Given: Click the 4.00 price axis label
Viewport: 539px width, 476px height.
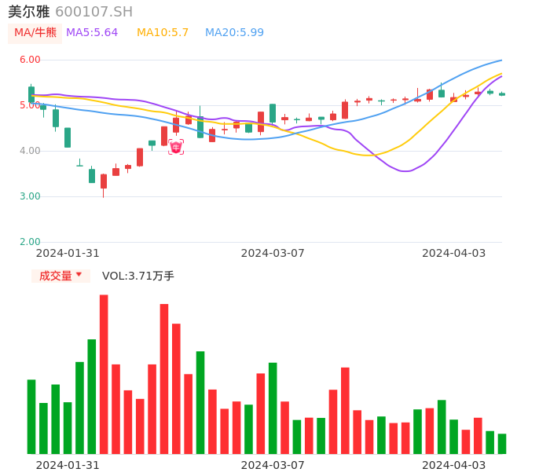Looking at the screenshot, I should (x=30, y=151).
